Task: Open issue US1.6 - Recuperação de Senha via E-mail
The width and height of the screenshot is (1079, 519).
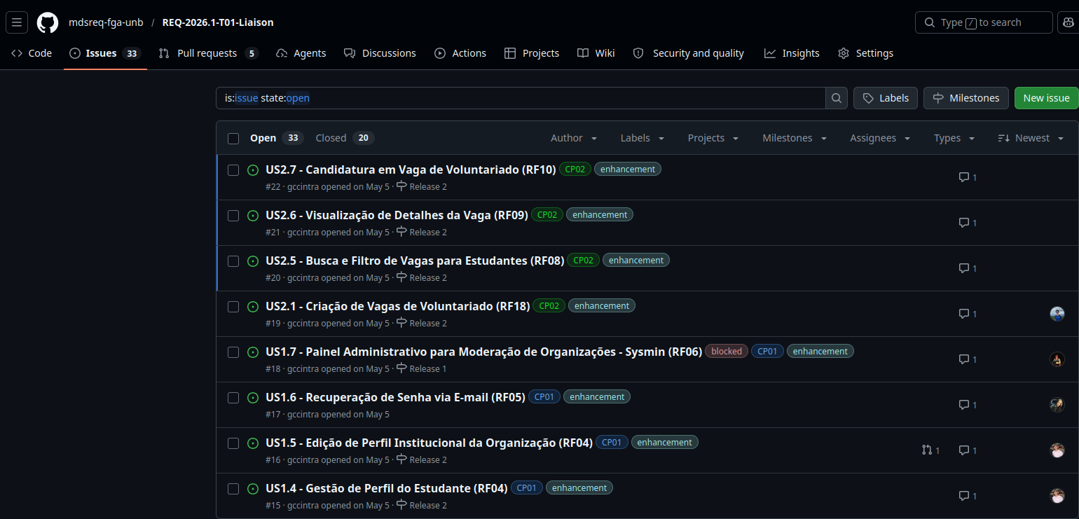Action: (395, 397)
